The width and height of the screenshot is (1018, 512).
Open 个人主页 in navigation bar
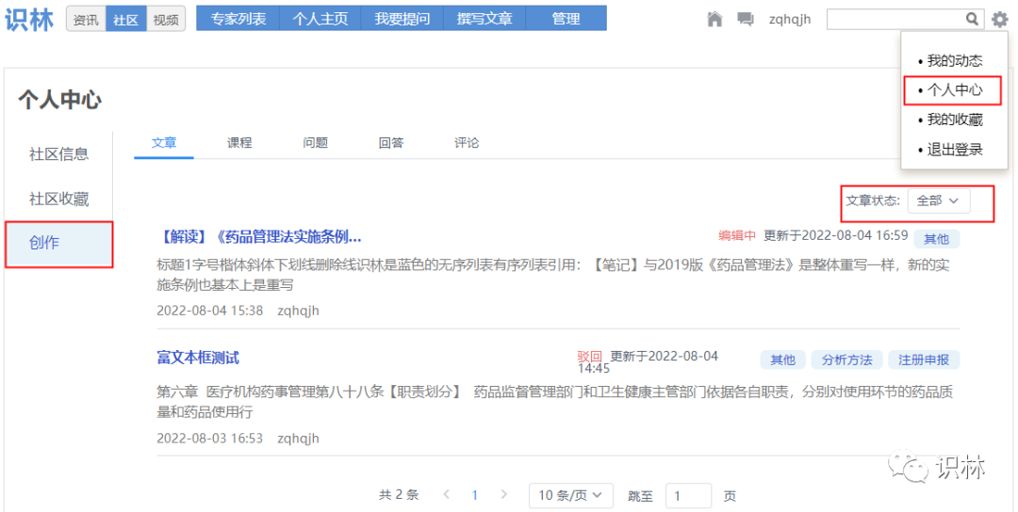(320, 19)
